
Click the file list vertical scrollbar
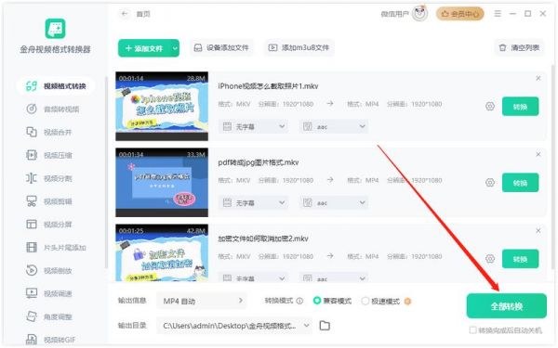(x=552, y=167)
